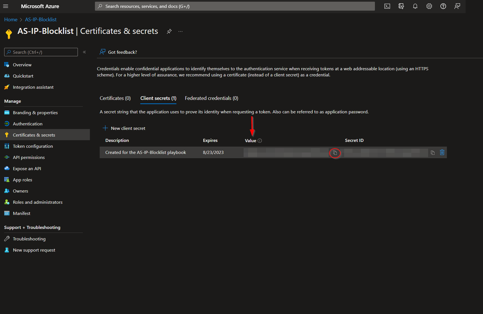483x314 pixels.
Task: Collapse the sidebar with double chevron
Action: tap(84, 52)
